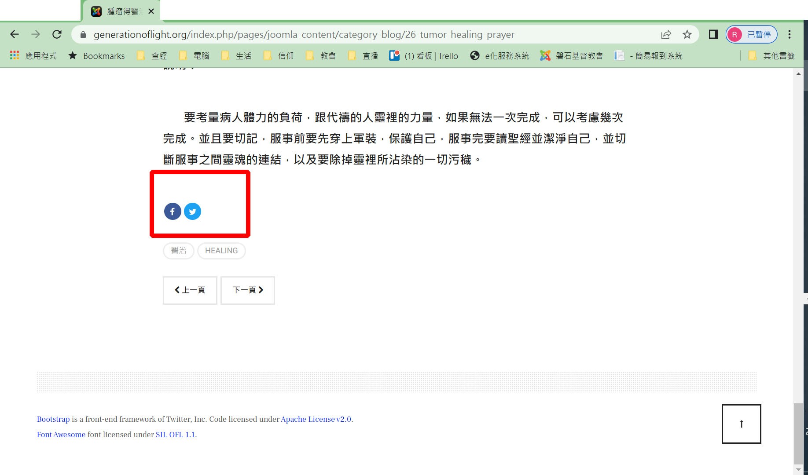Go to the previous article 上一頁

190,290
